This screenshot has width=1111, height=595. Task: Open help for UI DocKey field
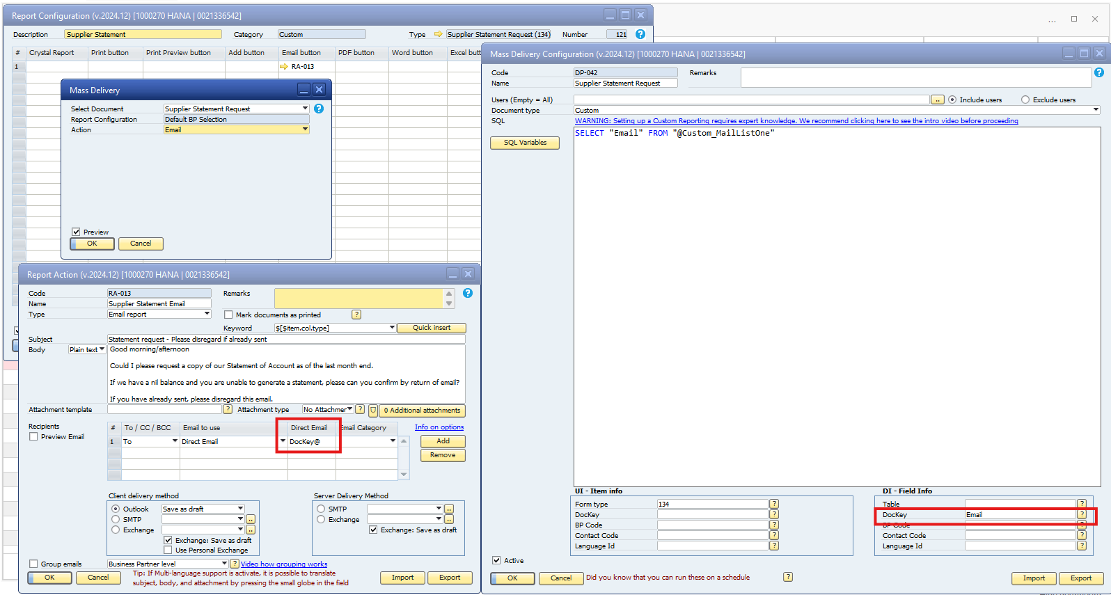coord(774,514)
